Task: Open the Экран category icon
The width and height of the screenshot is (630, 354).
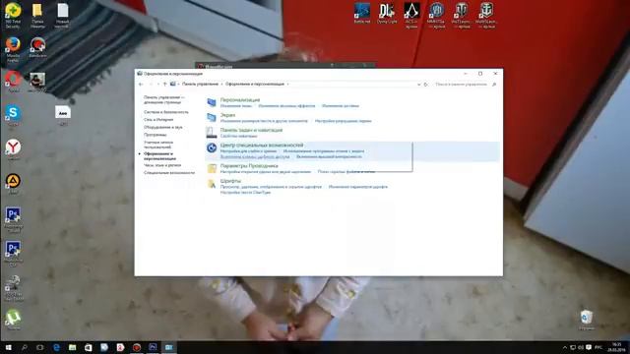Action: [212, 118]
